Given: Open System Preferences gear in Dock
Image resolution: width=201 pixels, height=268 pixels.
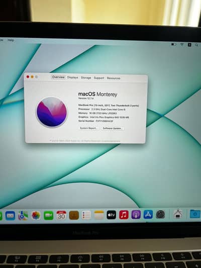Looking at the screenshot, I should click(x=160, y=214).
